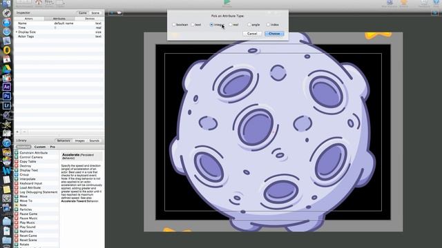442x248 pixels.
Task: Select the Actor Tags attribute row
Action: click(59, 37)
